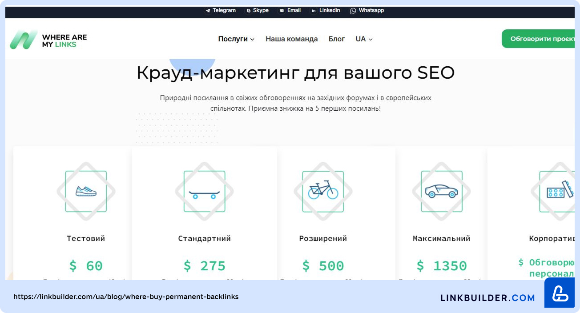This screenshot has height=313, width=580.
Task: Click the car icon on Максимальний plan
Action: click(x=441, y=192)
